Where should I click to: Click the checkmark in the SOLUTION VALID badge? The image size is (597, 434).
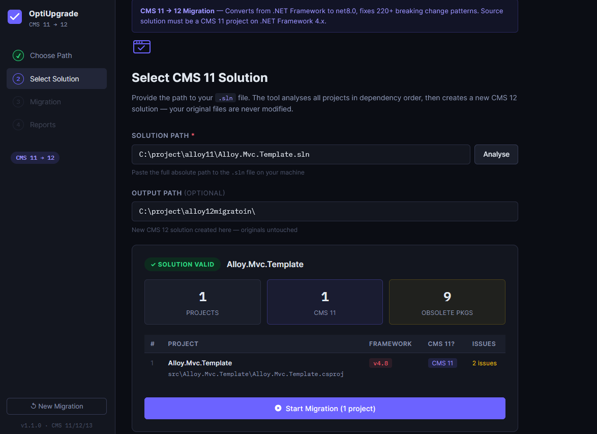[153, 264]
